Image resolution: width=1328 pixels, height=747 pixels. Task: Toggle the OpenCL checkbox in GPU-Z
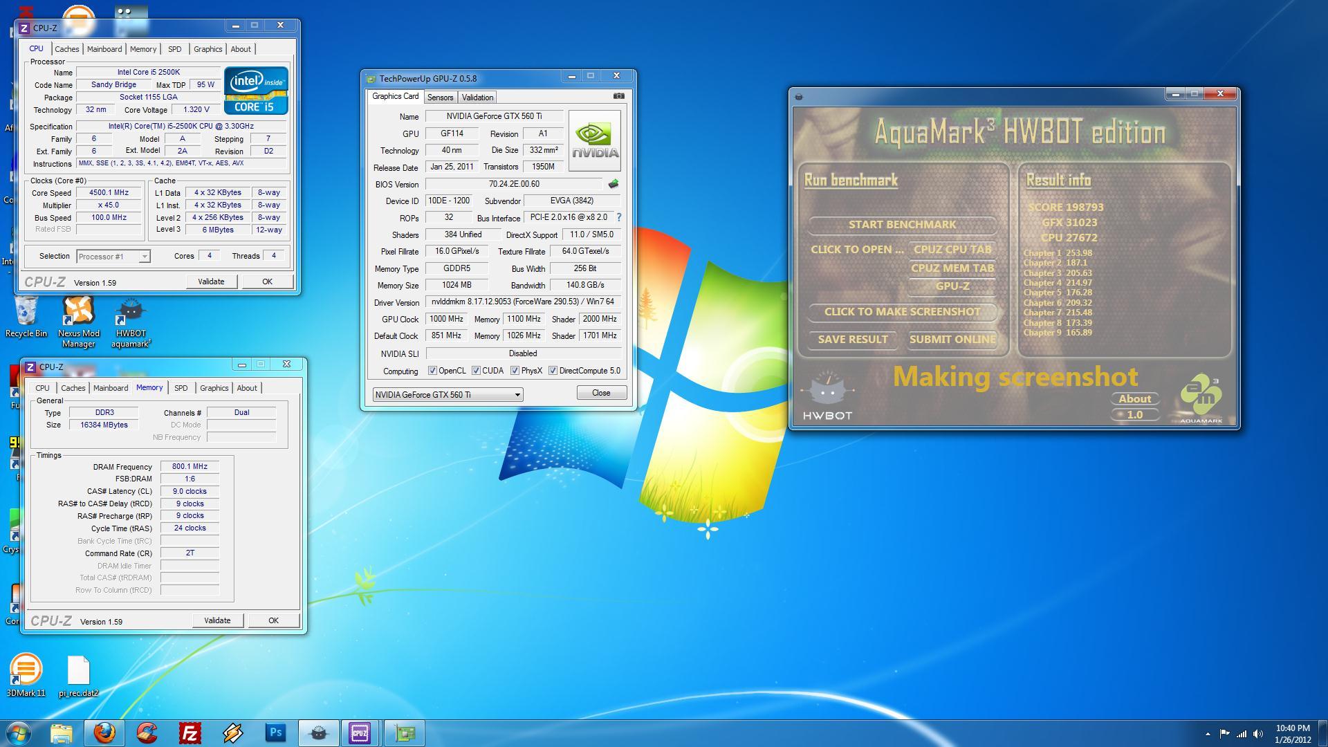click(x=432, y=371)
